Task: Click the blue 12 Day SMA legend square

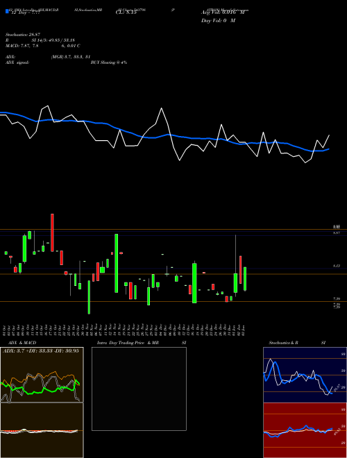Action: pos(7,11)
